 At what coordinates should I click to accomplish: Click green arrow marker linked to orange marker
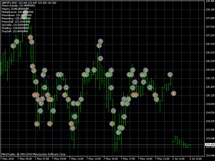pos(170,75)
